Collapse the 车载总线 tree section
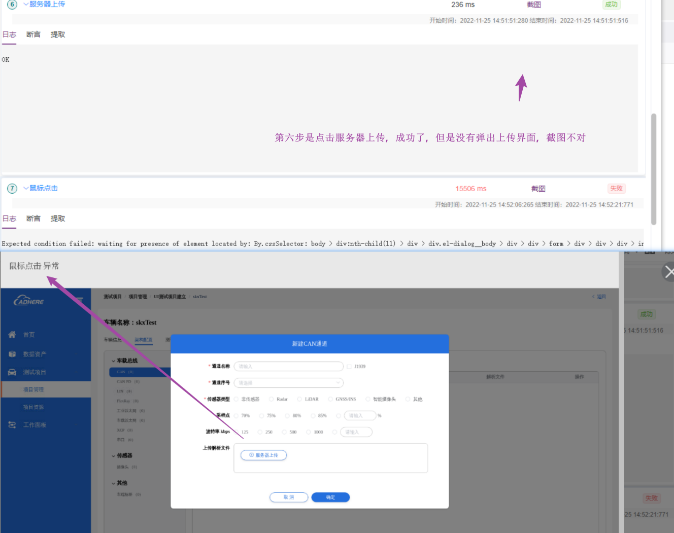The image size is (674, 533). click(114, 361)
